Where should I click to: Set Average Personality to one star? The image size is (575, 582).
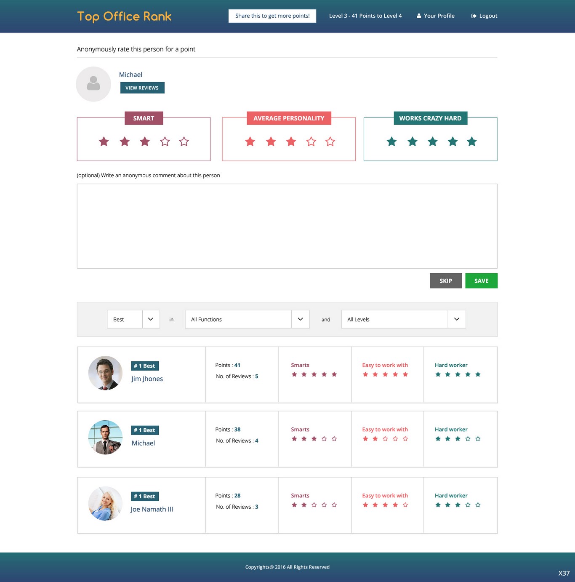250,141
